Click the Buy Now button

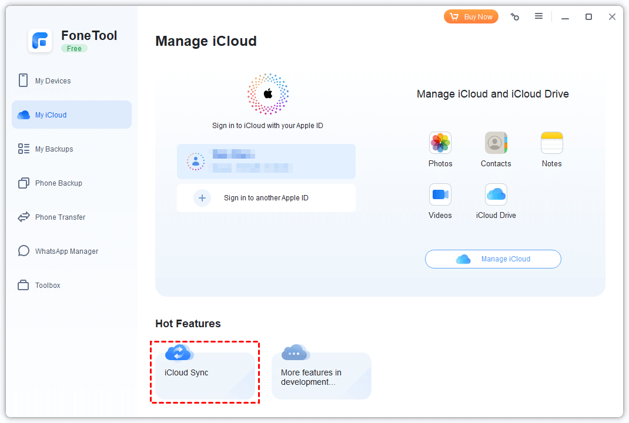(471, 16)
